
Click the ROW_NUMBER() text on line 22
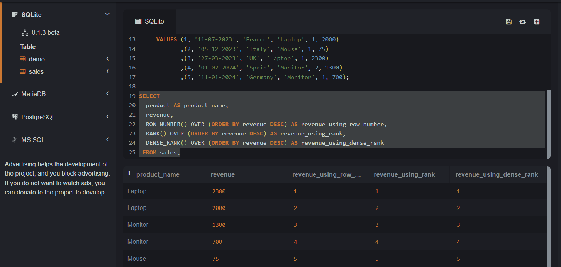[x=166, y=124]
